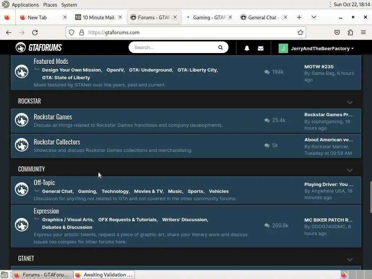Collapse the GTANET category chevron
The image size is (372, 279).
[x=350, y=259]
